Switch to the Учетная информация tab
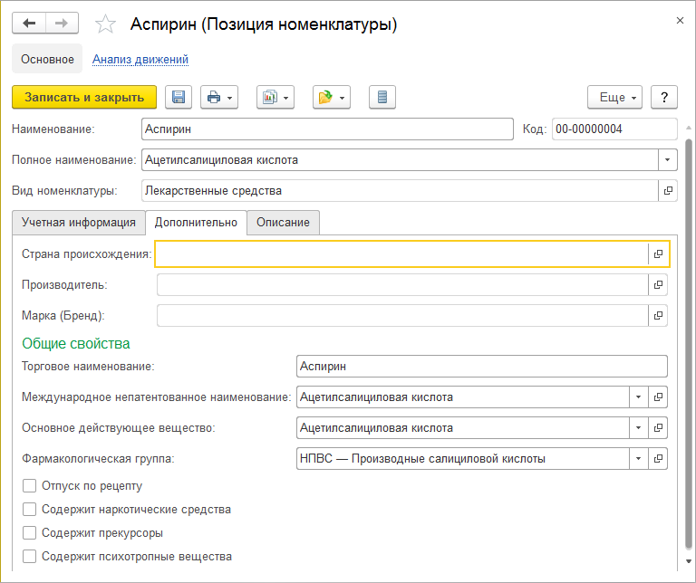 coord(79,223)
